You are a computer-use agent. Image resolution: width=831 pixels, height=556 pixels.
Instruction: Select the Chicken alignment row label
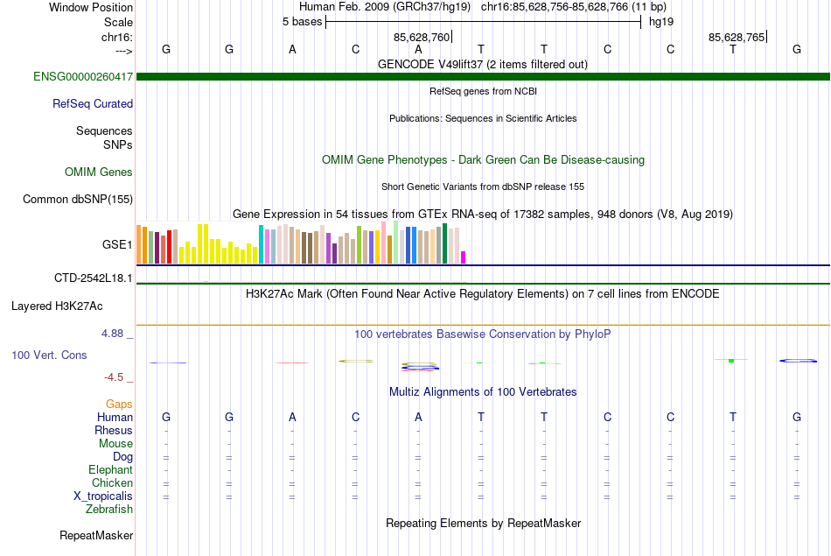[x=112, y=483]
